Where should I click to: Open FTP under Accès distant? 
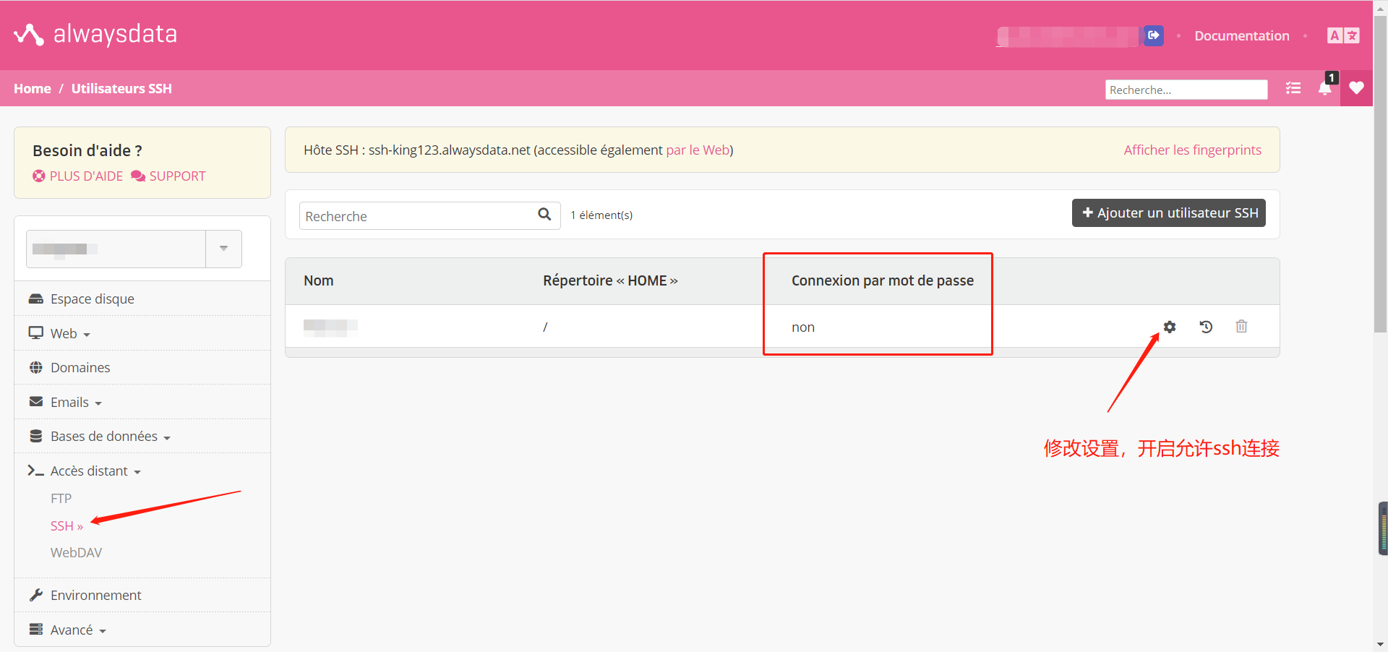pos(61,499)
